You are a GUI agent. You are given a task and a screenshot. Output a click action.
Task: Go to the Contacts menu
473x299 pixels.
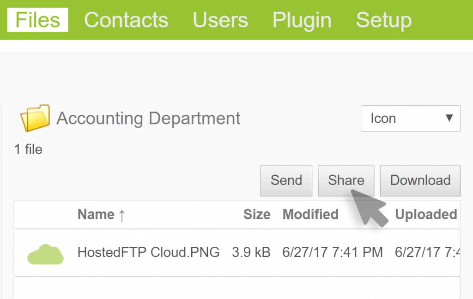pyautogui.click(x=126, y=20)
